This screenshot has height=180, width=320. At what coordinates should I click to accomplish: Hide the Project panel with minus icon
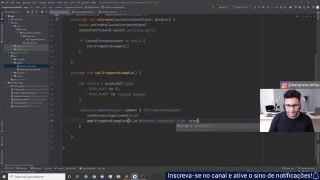point(46,12)
